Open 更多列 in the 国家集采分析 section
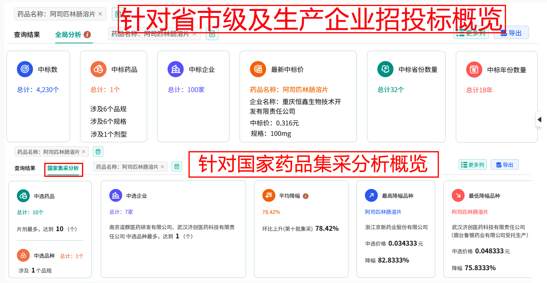 (x=473, y=164)
